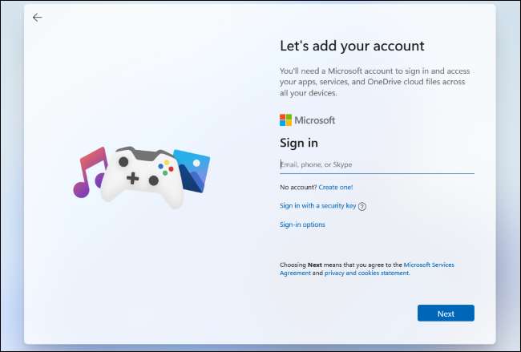The image size is (521, 352).
Task: Click the No account? text
Action: [298, 188]
